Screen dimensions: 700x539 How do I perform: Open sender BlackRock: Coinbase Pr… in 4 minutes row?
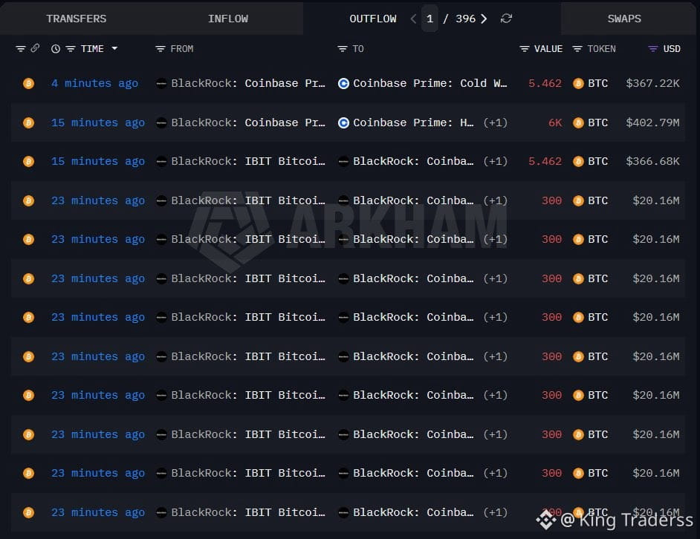(247, 83)
